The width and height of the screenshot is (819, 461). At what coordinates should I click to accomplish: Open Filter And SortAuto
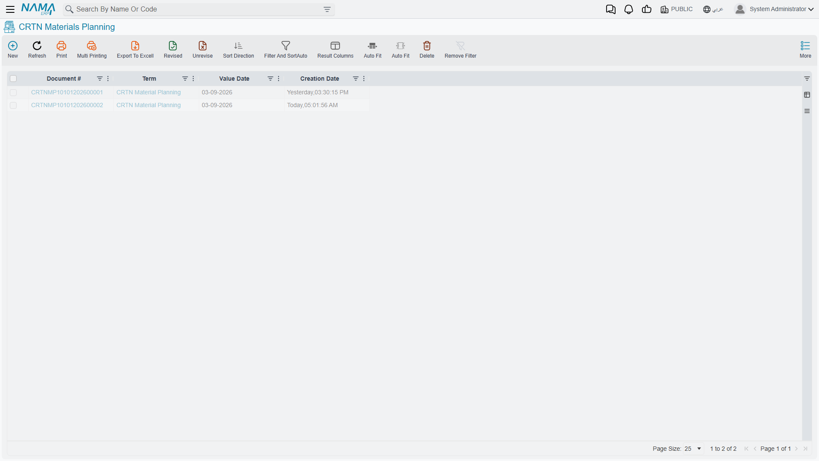[x=286, y=50]
